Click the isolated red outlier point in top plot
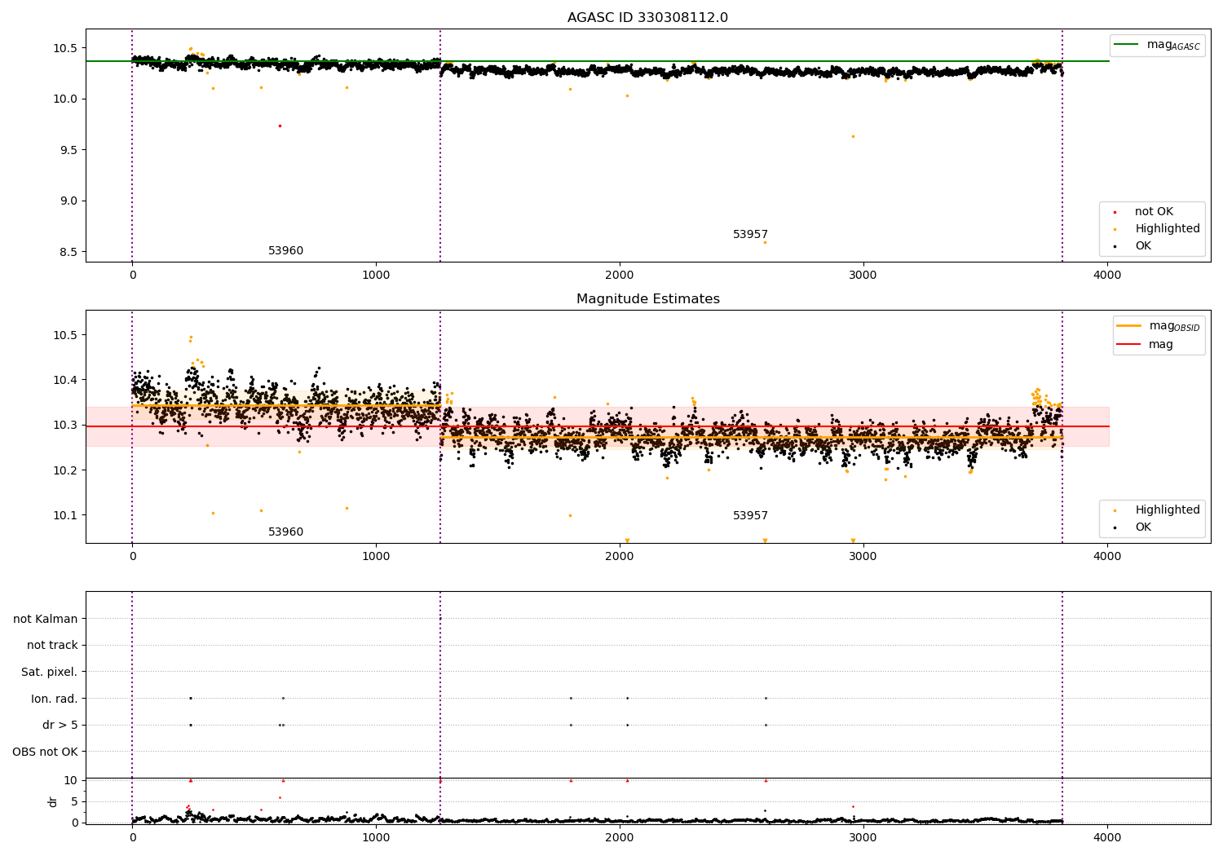The height and width of the screenshot is (856, 1223). (x=280, y=126)
